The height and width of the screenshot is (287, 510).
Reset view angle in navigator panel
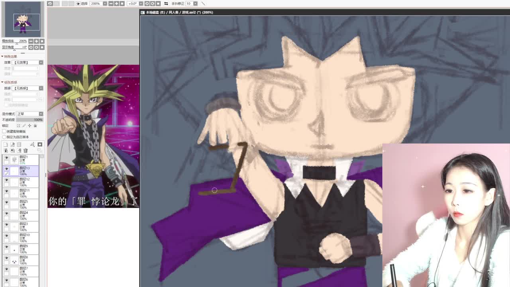[42, 47]
